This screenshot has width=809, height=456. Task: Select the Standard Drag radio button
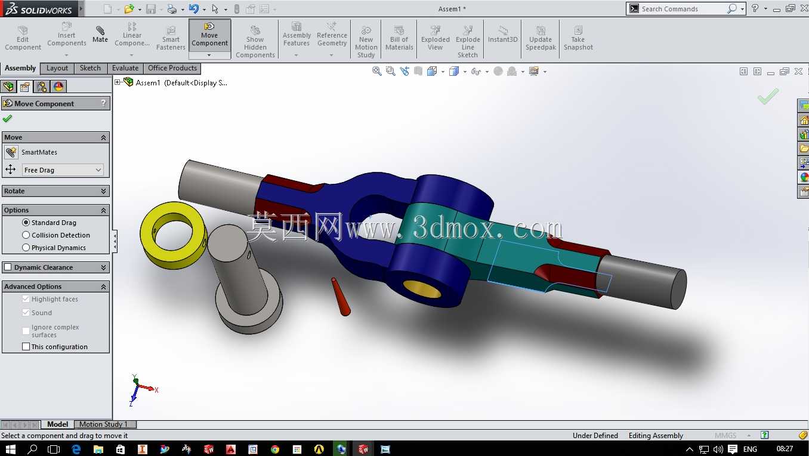[26, 222]
